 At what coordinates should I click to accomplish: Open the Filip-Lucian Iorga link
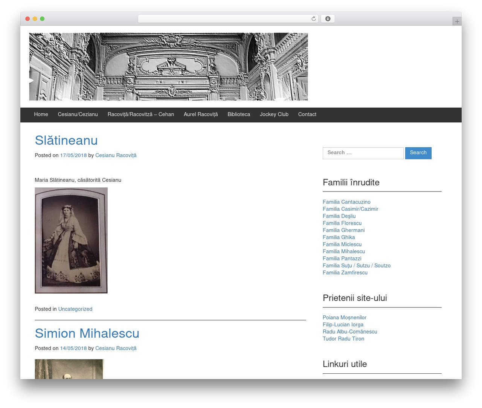pyautogui.click(x=343, y=325)
